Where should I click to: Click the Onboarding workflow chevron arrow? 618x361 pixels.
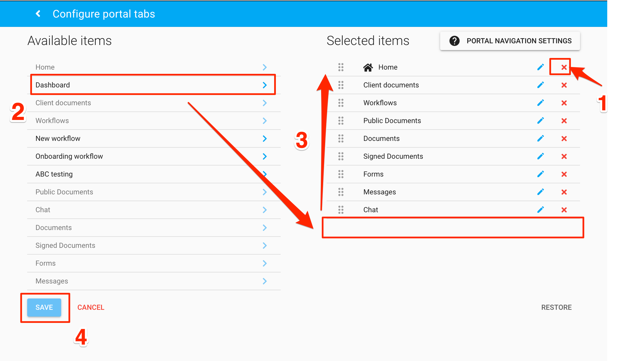[265, 156]
